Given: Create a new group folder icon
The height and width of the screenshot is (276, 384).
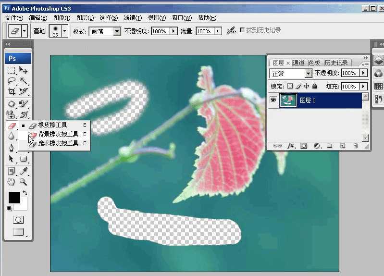Looking at the screenshot, I should [x=330, y=146].
